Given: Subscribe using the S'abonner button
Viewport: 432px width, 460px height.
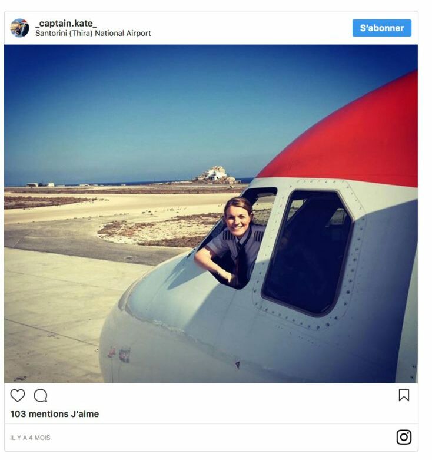Looking at the screenshot, I should click(382, 28).
